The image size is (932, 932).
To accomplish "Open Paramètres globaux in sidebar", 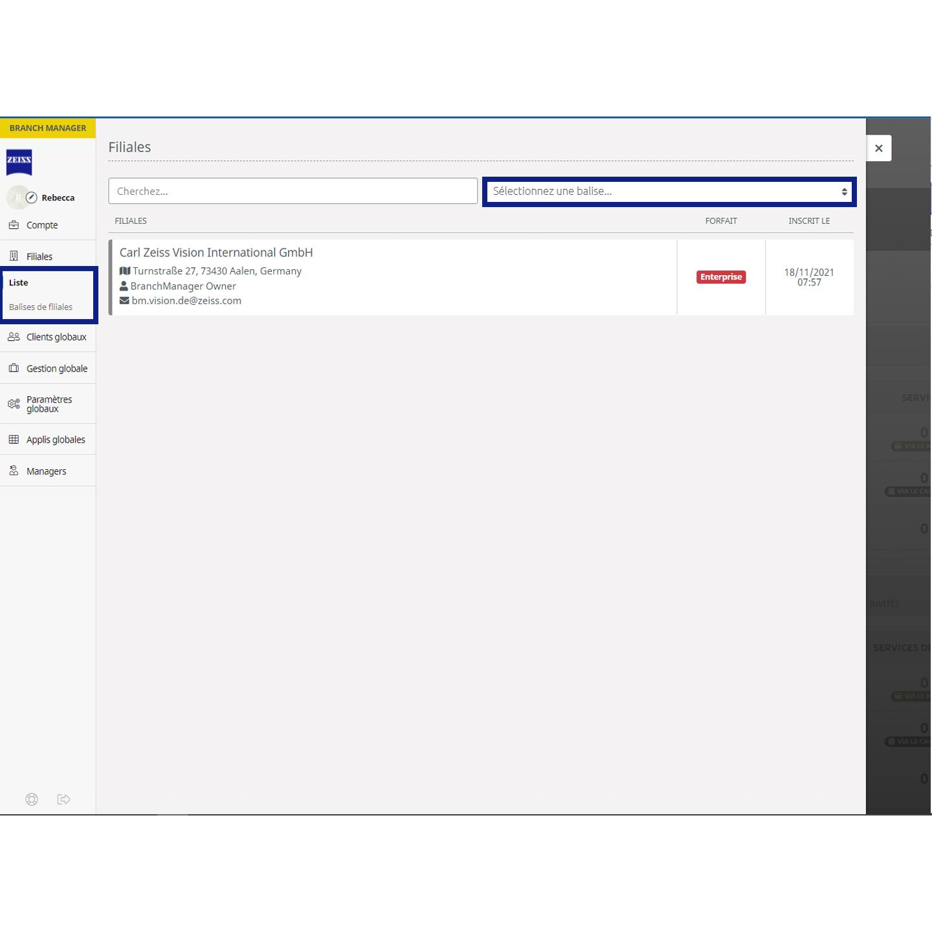I will coord(48,404).
